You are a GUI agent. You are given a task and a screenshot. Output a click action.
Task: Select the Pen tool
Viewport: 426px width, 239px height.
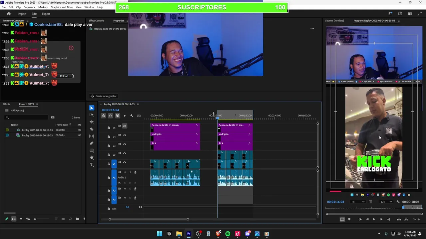92,143
